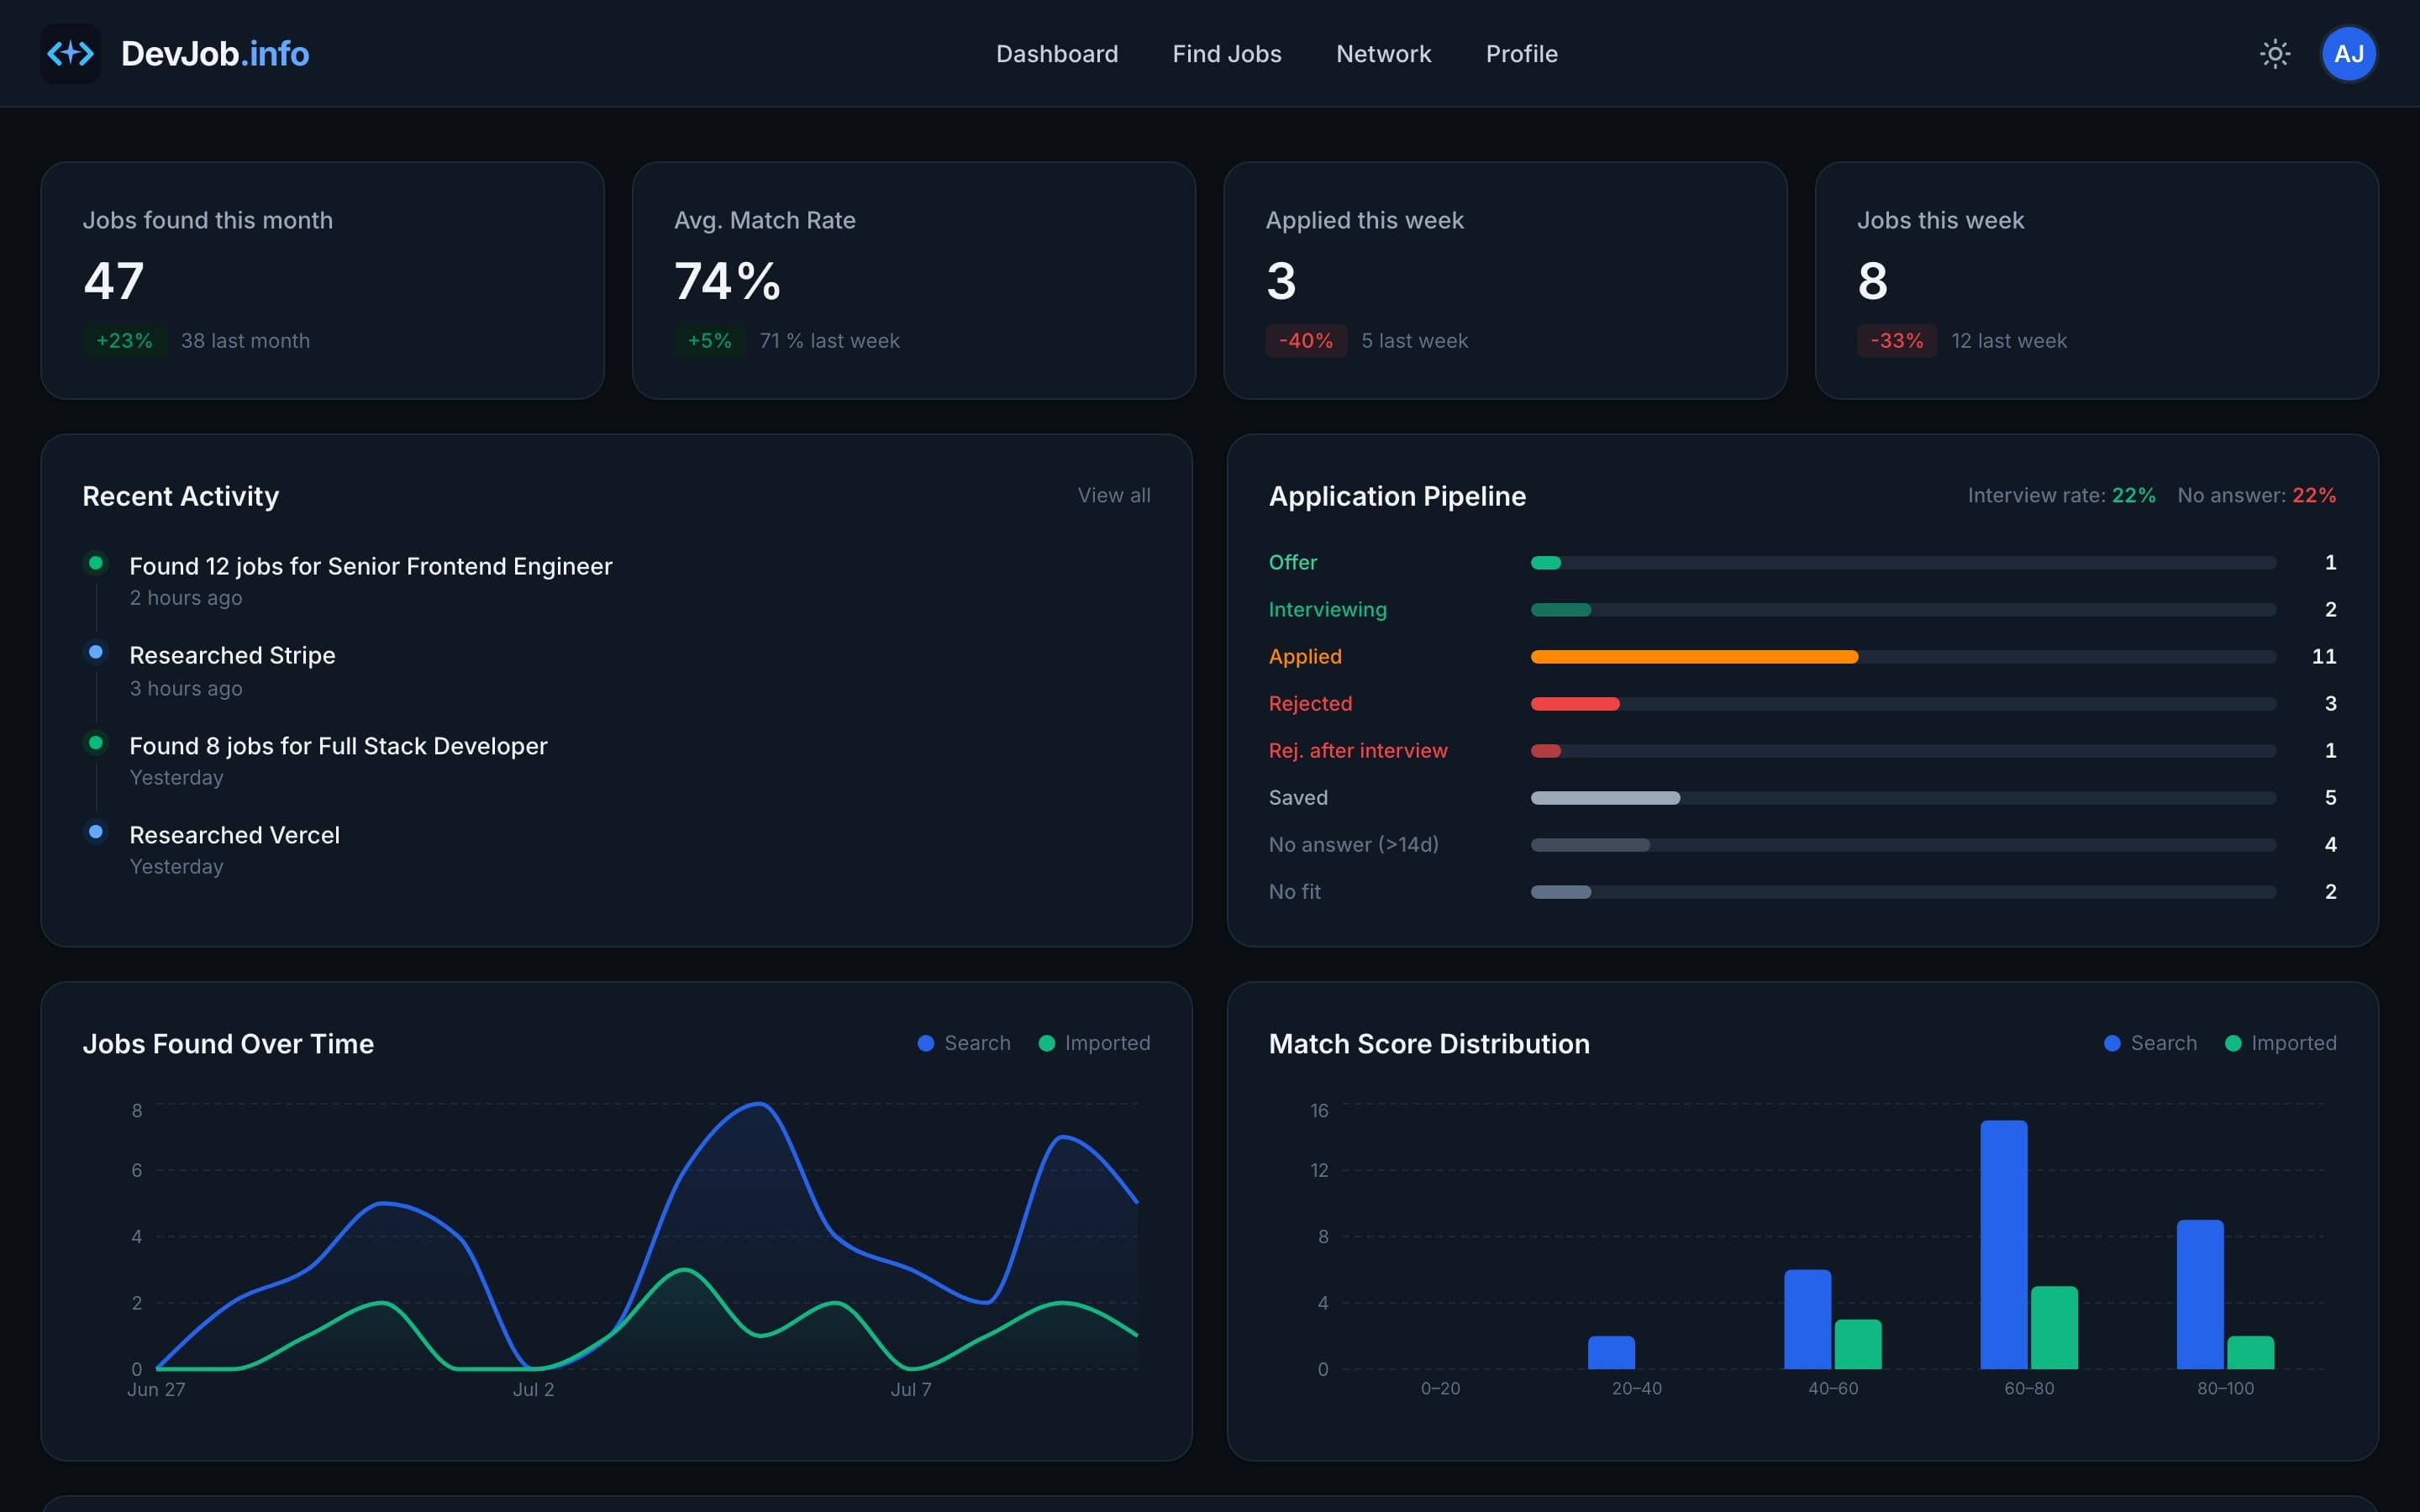Click the Interviewing progress bar
The height and width of the screenshot is (1512, 2420).
1560,610
